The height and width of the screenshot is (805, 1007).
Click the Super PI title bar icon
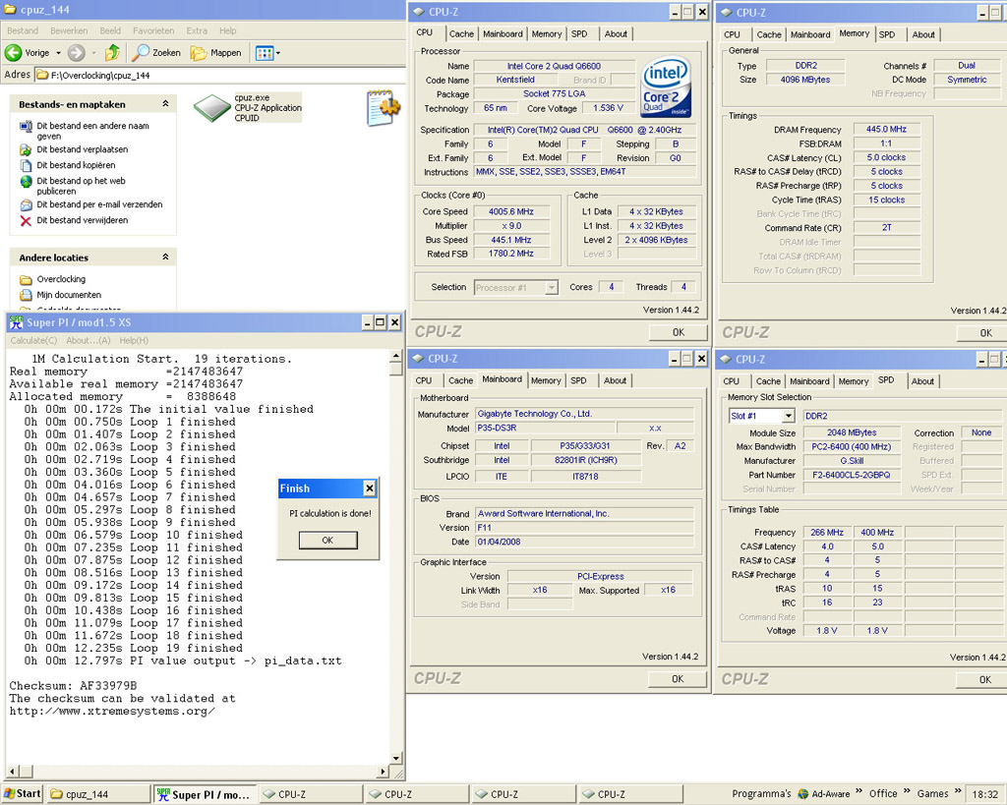16,322
